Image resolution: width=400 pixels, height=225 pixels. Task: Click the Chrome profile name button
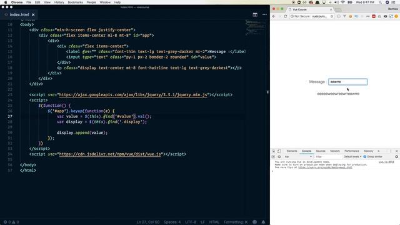point(393,9)
